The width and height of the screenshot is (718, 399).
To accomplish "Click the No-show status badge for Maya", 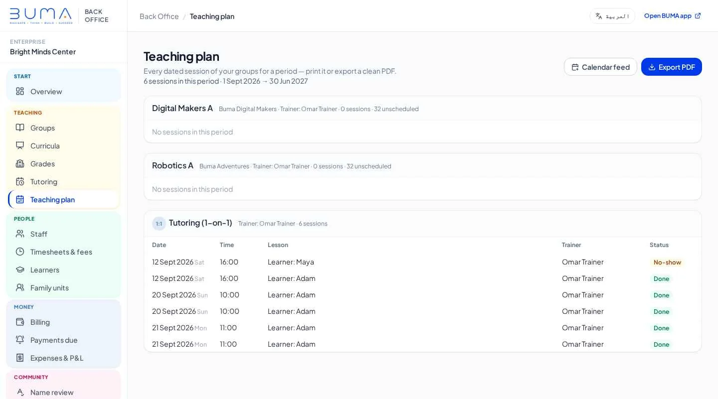I will 667,263.
